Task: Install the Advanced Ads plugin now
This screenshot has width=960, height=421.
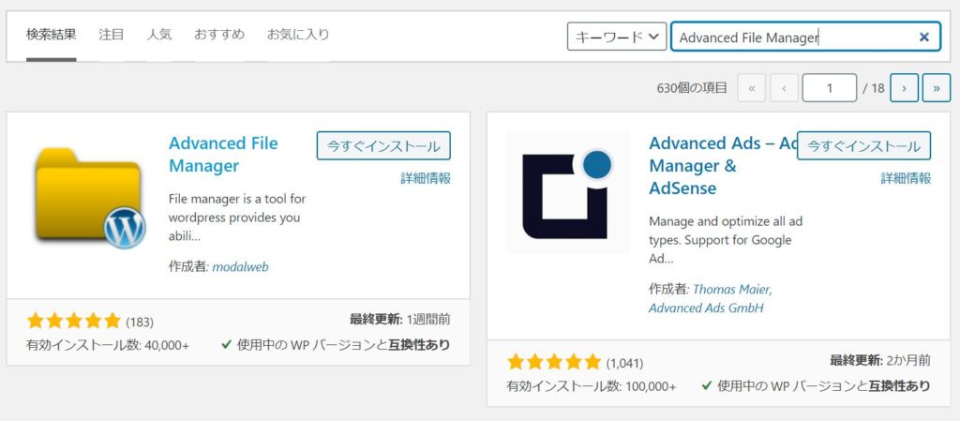Action: coord(863,145)
